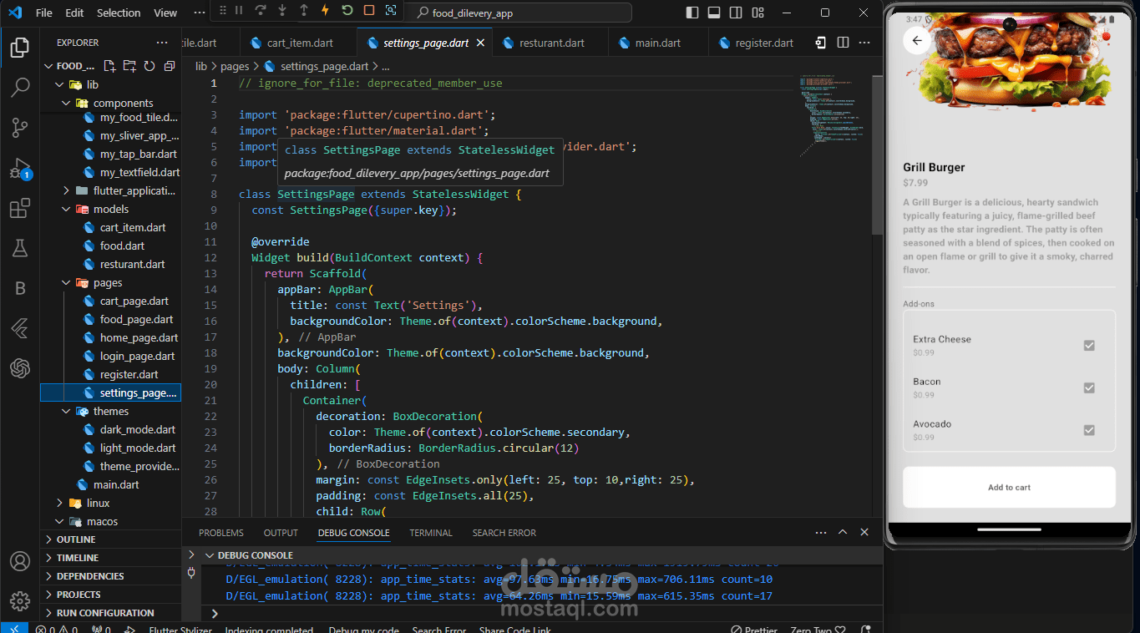Click the green Restart debug icon
This screenshot has height=633, width=1140.
347,12
